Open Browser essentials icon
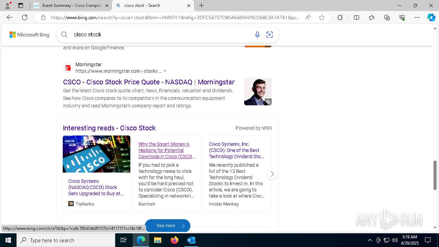 402,17
